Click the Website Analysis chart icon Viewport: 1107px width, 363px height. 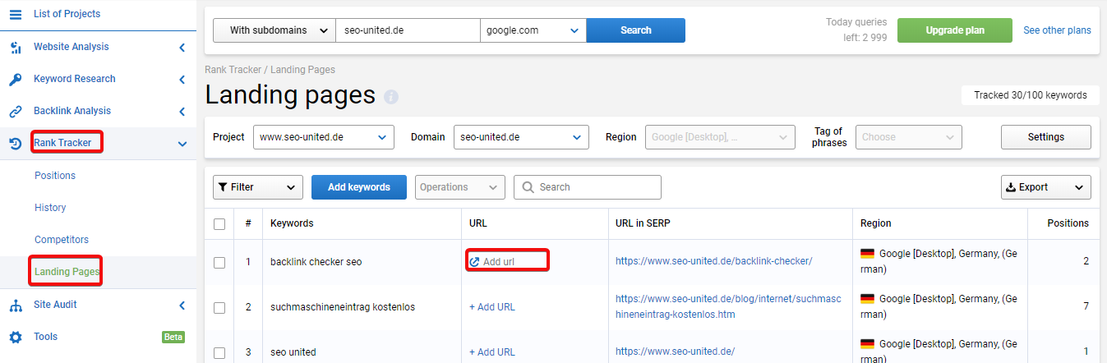[x=16, y=47]
